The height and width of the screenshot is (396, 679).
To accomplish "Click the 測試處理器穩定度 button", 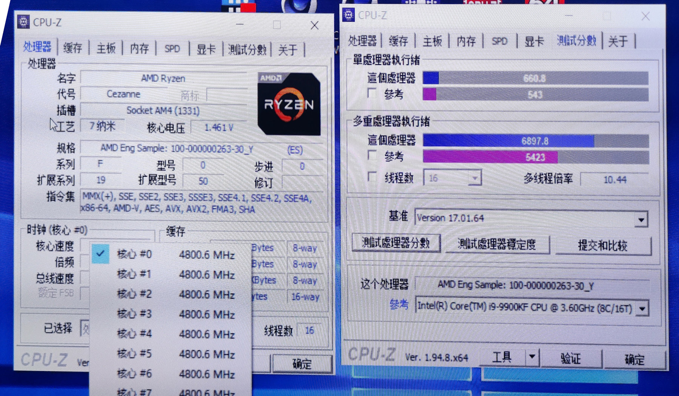I will click(497, 244).
